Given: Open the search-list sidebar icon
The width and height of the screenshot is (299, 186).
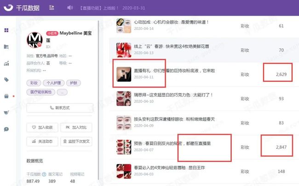Looking at the screenshot, I should (6, 47).
